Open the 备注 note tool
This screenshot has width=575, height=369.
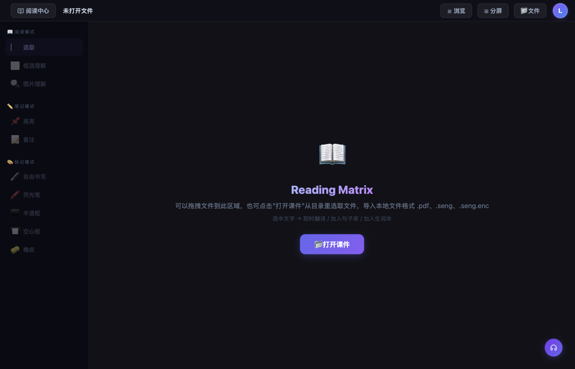tap(44, 139)
